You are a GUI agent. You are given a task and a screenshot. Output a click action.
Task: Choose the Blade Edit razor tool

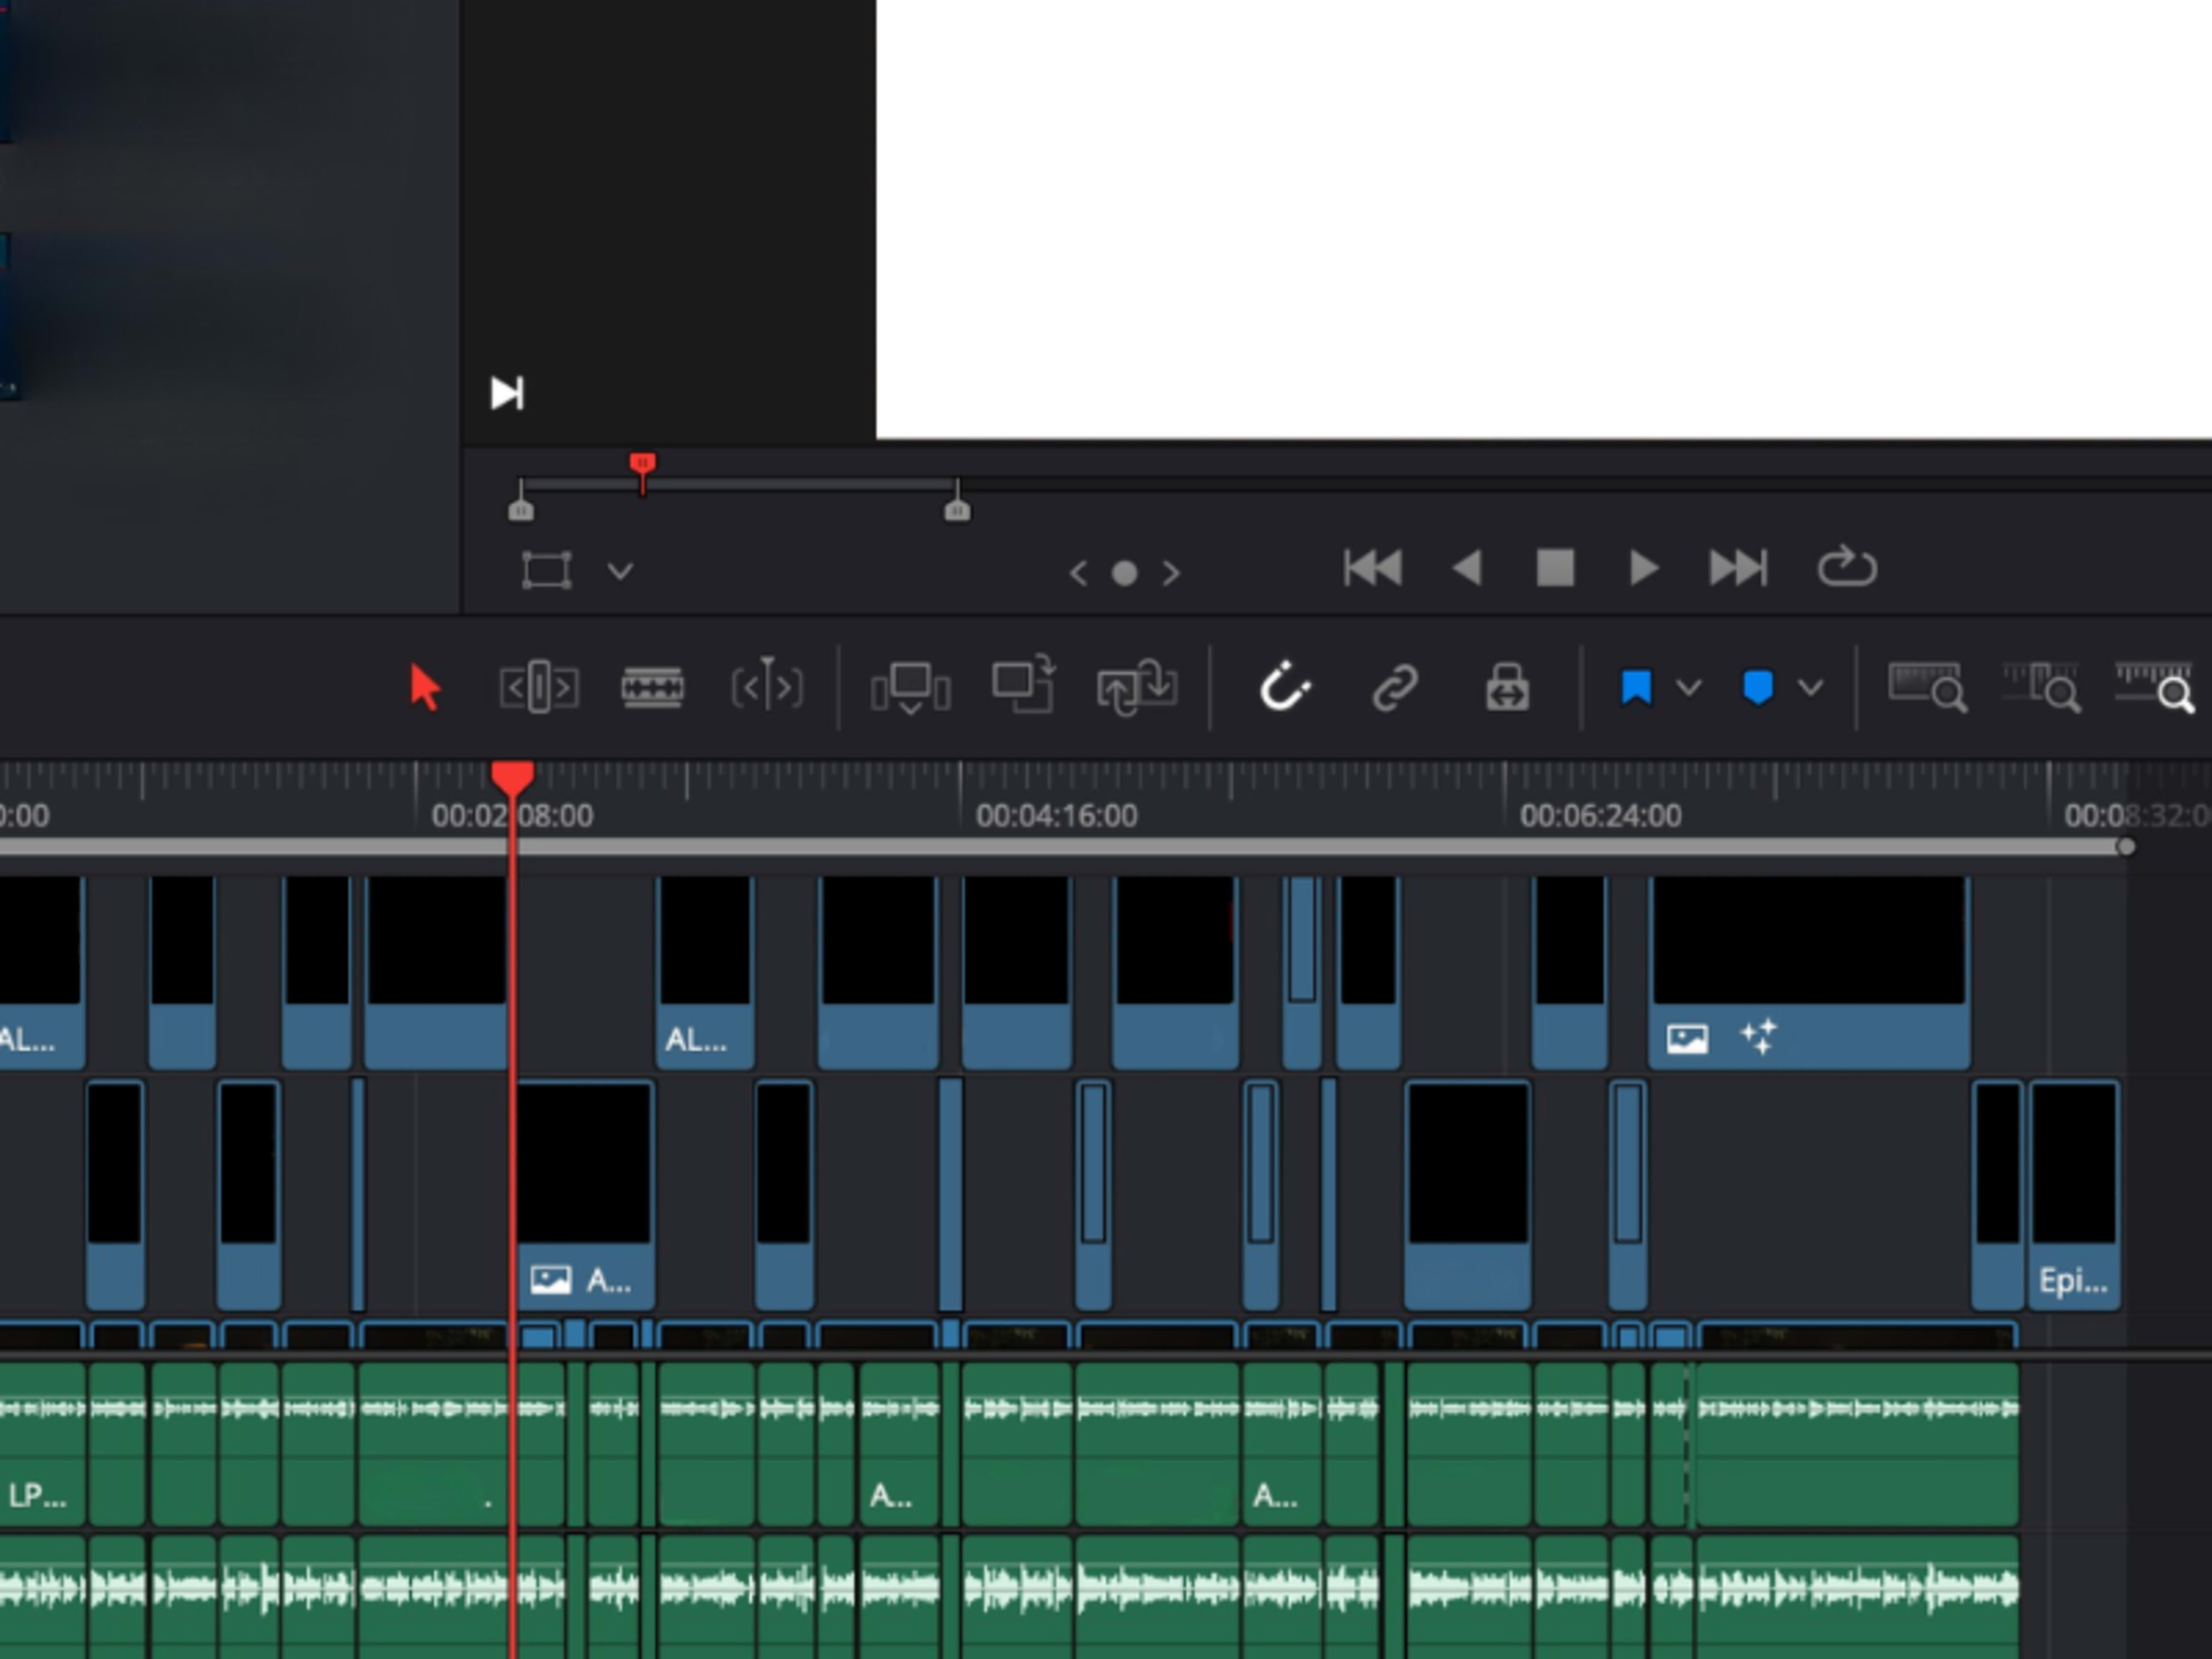point(652,687)
